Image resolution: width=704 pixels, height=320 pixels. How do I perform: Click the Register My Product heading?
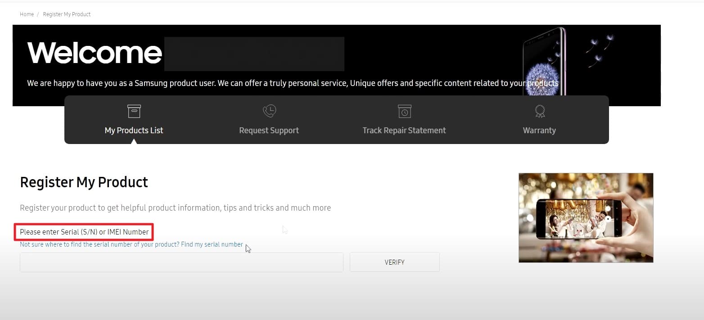click(x=84, y=182)
